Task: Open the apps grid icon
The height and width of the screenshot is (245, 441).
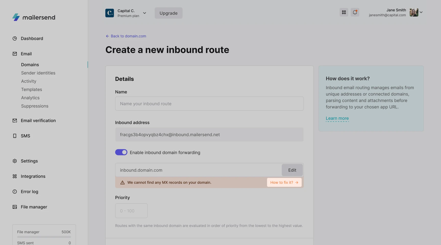Action: 344,12
